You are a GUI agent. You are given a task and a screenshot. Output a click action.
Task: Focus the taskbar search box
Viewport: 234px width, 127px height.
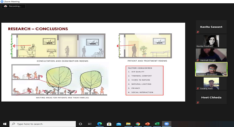click(42, 124)
